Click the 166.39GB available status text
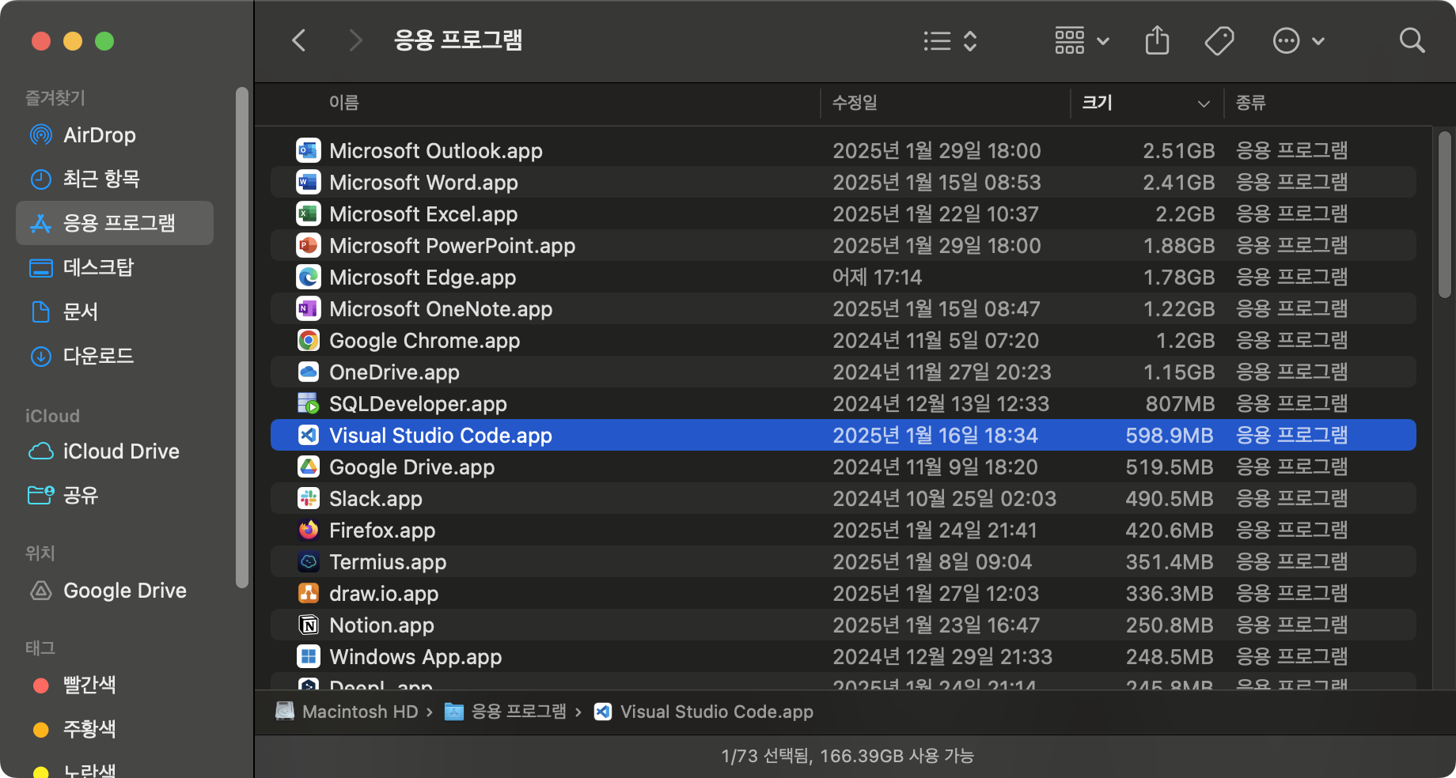 click(897, 756)
